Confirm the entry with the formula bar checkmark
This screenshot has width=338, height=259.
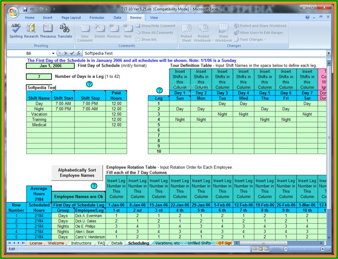(72, 53)
